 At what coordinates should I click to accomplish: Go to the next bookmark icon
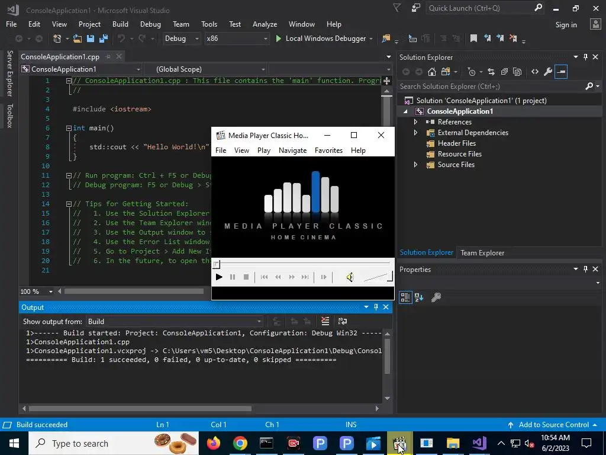[500, 39]
